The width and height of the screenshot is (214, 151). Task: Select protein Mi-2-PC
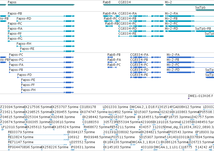pyautogui.click(x=173, y=65)
